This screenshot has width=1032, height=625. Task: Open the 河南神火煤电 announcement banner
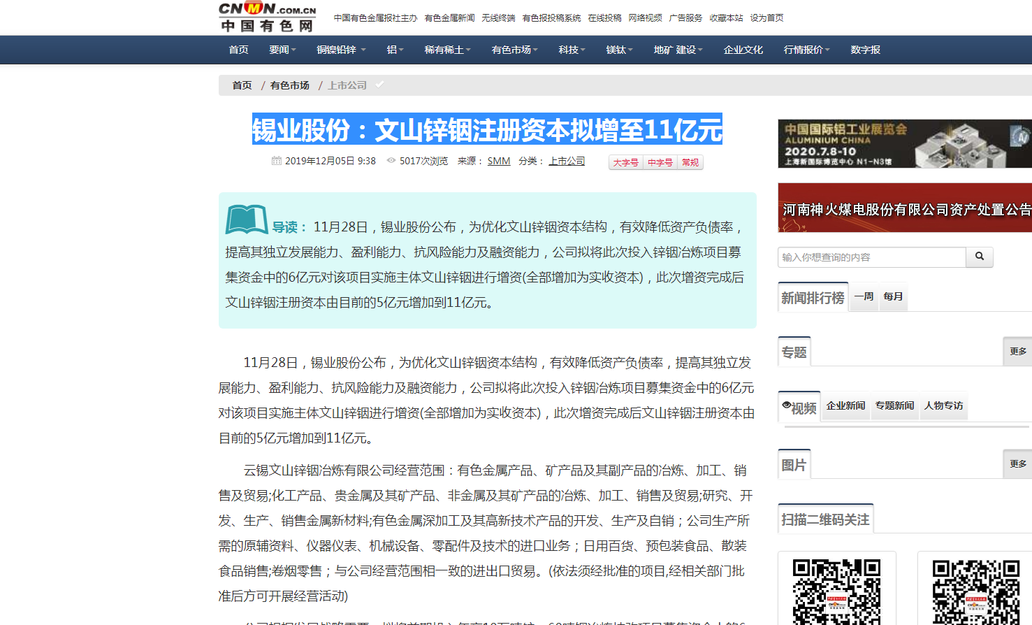click(x=904, y=208)
